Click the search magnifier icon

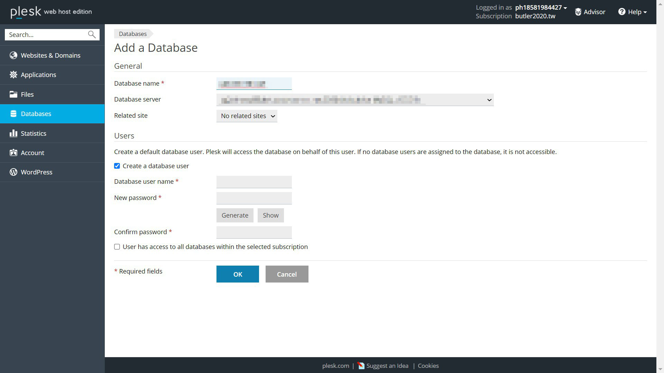91,35
